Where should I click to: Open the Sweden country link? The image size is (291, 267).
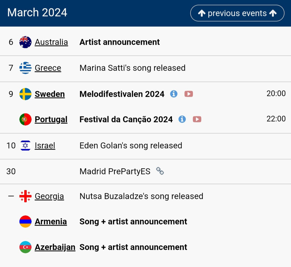(x=50, y=94)
